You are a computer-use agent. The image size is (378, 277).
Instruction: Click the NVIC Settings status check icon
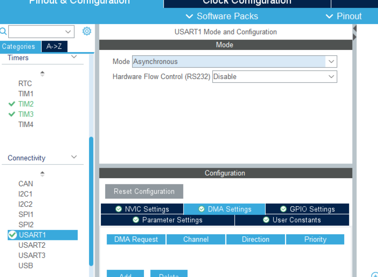click(118, 209)
